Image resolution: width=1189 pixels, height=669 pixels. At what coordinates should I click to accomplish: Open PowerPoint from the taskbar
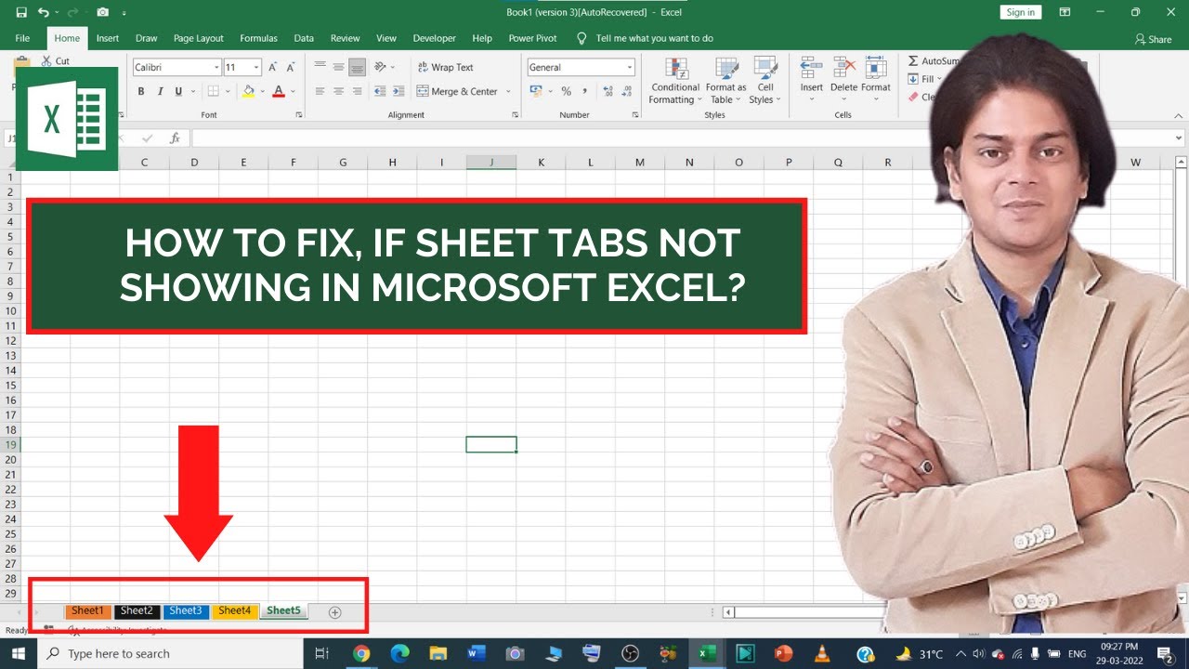(x=783, y=654)
